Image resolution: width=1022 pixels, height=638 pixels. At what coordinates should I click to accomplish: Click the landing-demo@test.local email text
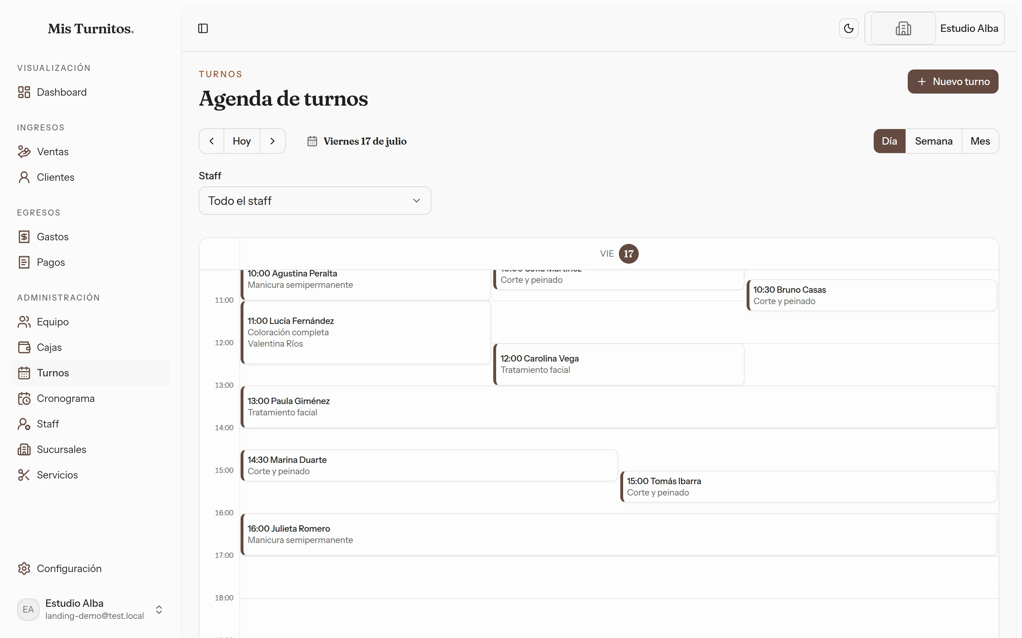[x=95, y=616]
